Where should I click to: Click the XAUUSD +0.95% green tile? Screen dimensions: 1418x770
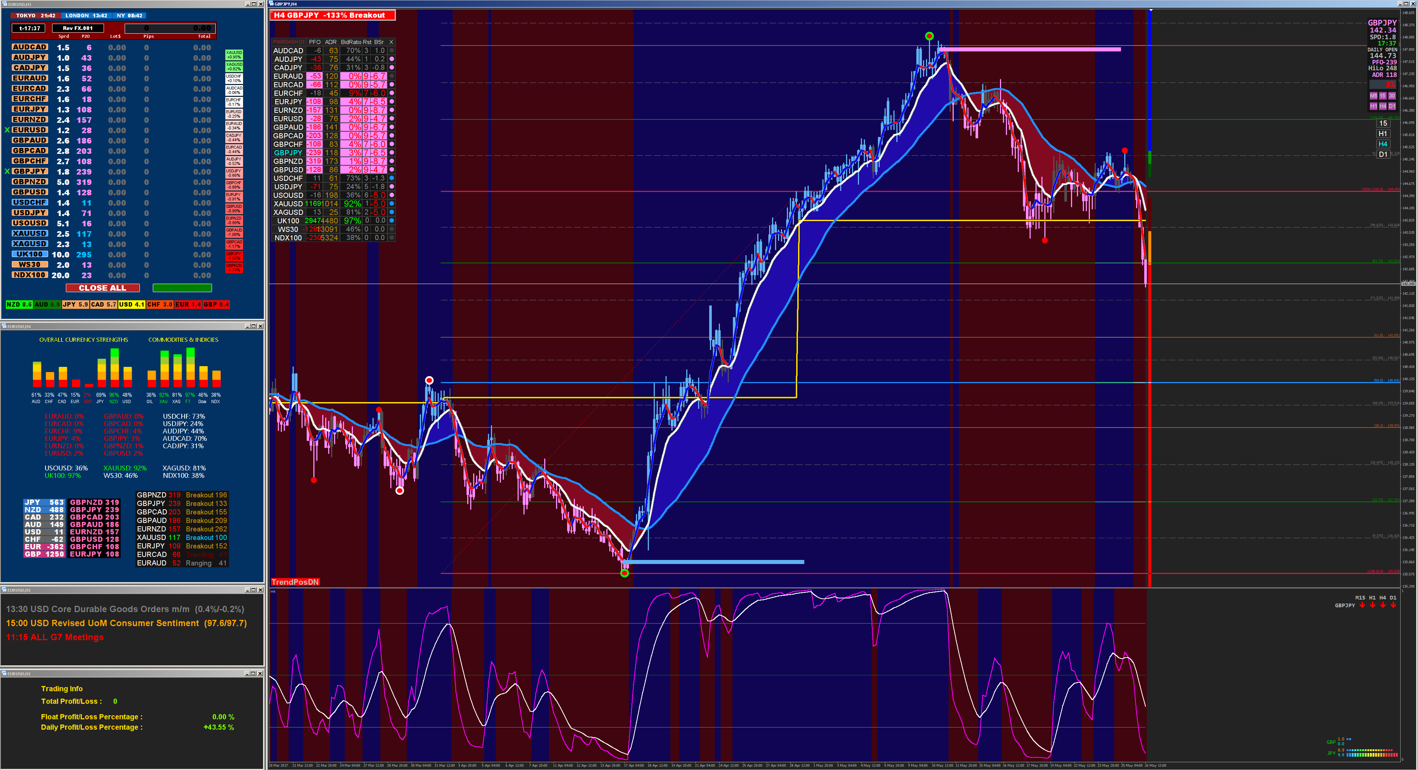pos(234,54)
